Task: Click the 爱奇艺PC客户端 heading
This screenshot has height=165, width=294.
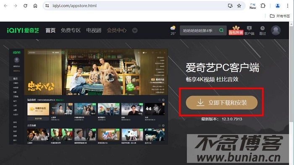Action: click(x=223, y=68)
